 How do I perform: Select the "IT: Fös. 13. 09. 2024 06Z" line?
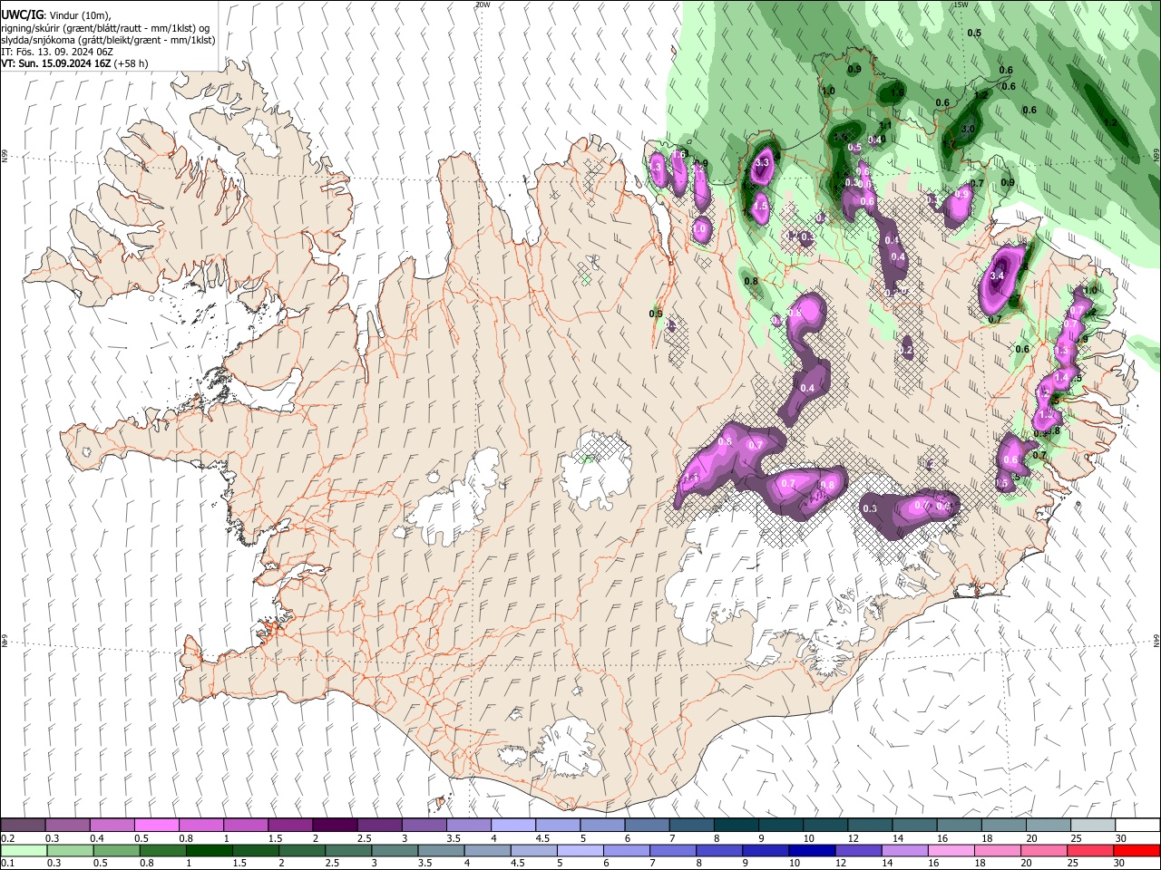[57, 52]
